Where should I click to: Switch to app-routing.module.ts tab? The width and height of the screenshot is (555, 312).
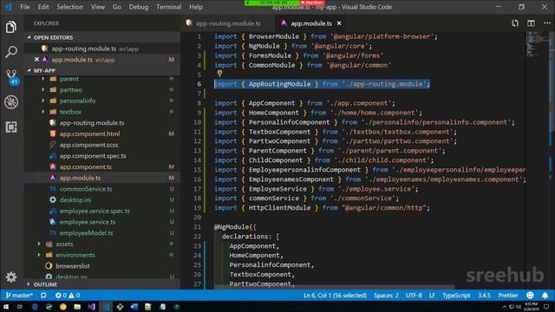(228, 23)
